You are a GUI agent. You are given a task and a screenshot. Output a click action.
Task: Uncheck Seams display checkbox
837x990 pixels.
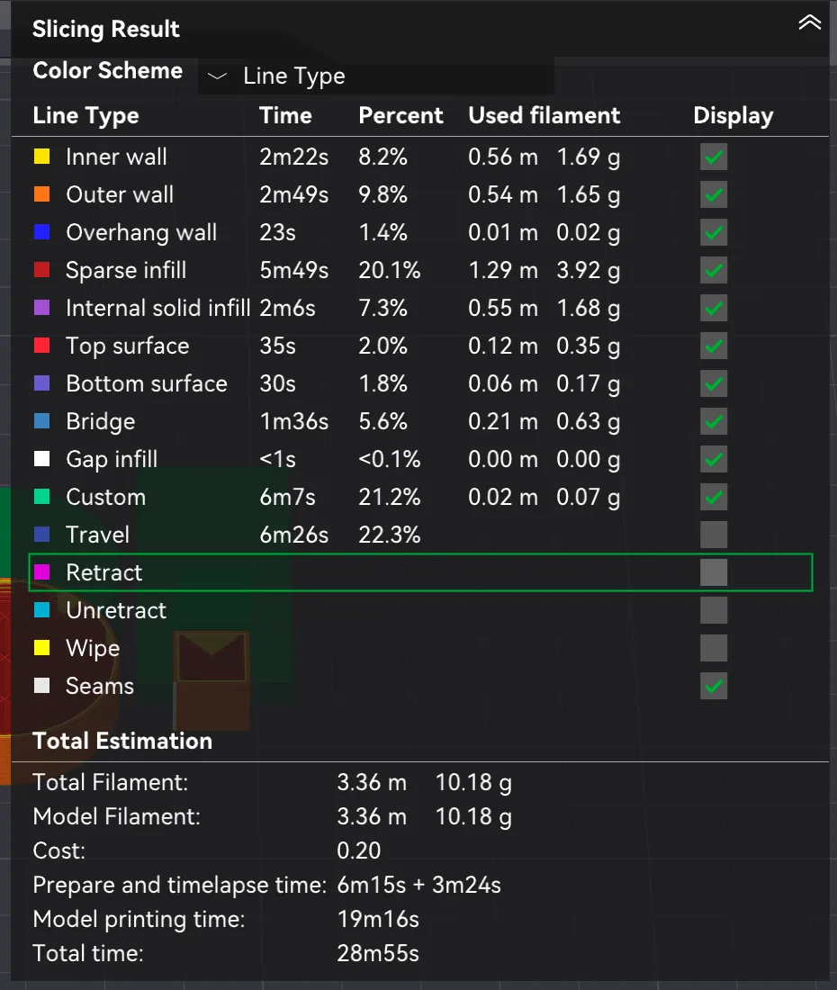coord(714,687)
